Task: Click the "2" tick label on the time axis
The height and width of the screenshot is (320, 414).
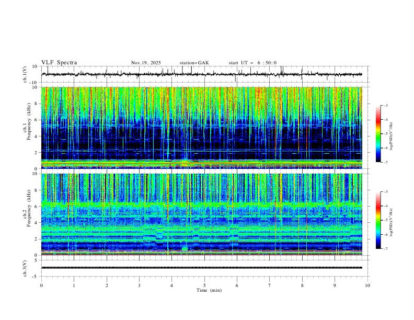Action: tap(107, 285)
